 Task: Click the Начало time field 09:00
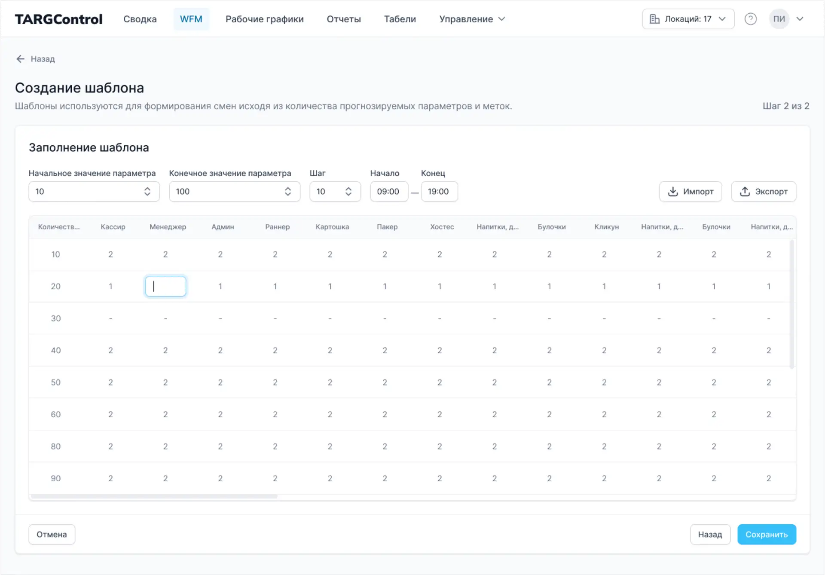(x=388, y=192)
